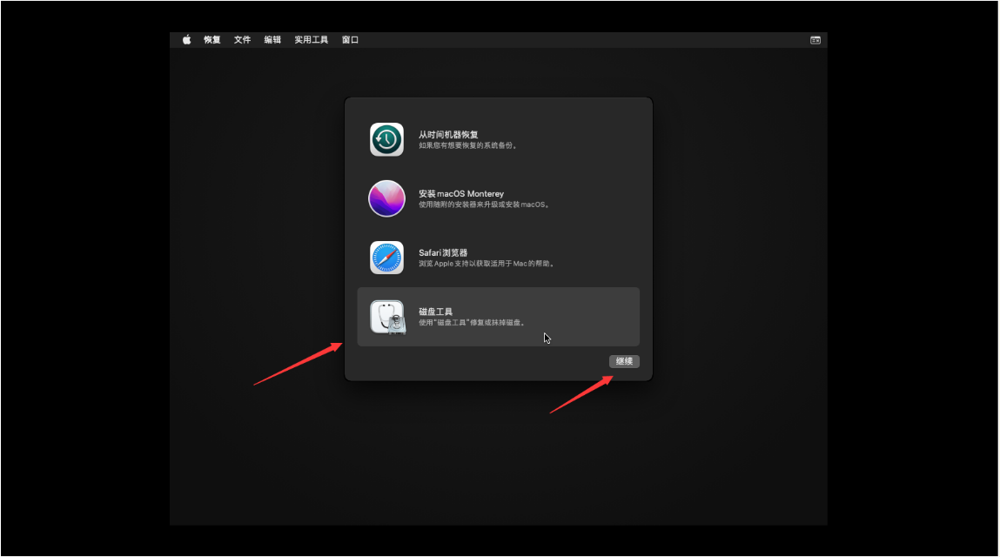
Task: Click the description 如果您有想要恢复的系统备份
Action: coord(467,145)
